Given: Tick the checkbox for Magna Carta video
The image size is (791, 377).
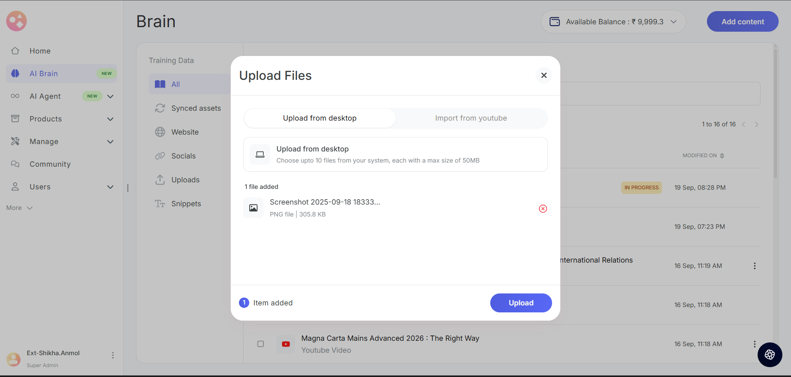Looking at the screenshot, I should pos(260,344).
